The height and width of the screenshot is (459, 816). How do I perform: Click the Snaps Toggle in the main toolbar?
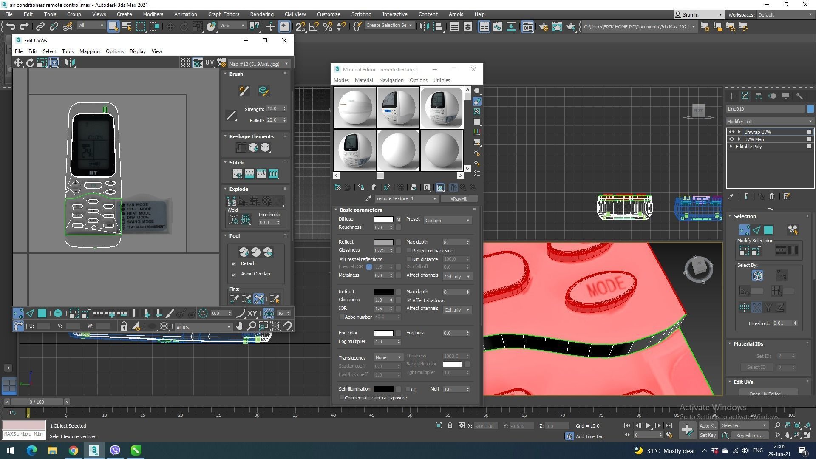300,26
